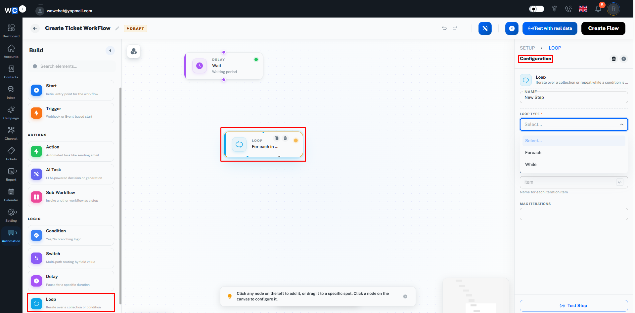
Task: Click the Build panel scrollbar
Action: pyautogui.click(x=120, y=196)
